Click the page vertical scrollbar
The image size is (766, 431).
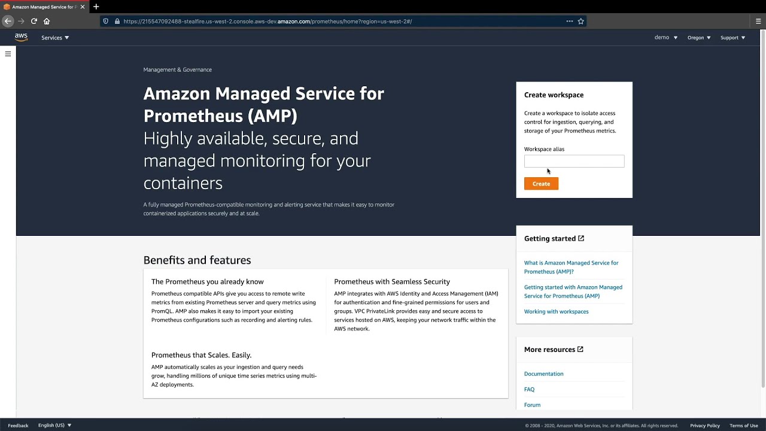click(x=762, y=208)
